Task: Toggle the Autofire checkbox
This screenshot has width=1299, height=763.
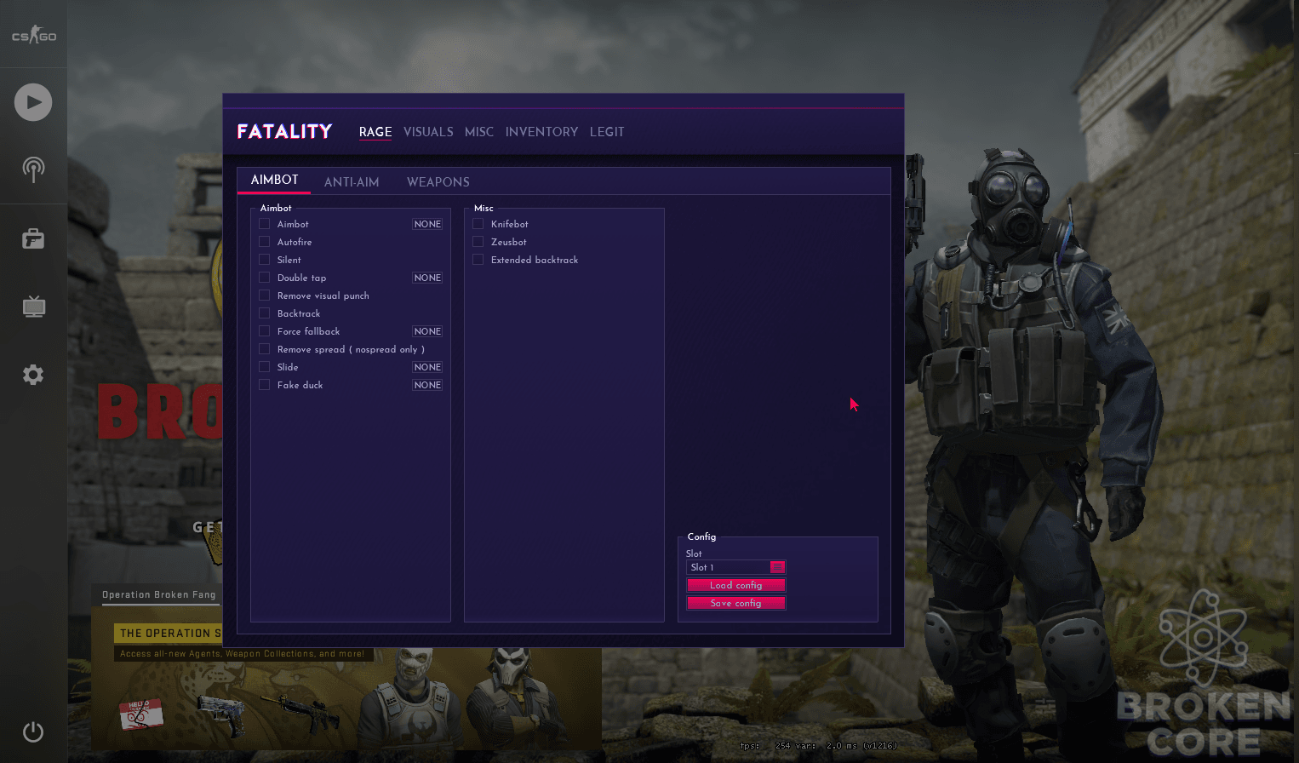Action: pyautogui.click(x=264, y=242)
